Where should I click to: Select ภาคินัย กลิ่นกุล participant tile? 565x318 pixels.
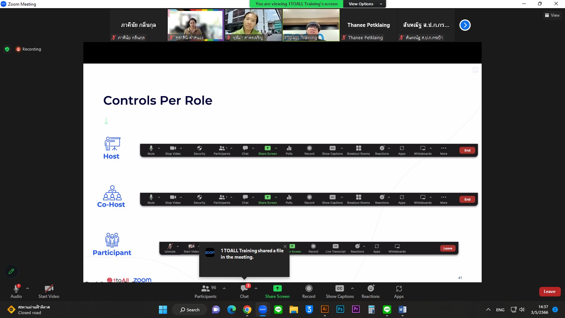(x=138, y=25)
